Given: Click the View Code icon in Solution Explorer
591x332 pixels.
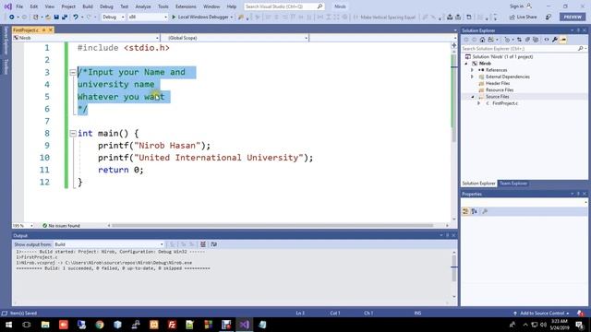Looking at the screenshot, I should pos(547,40).
